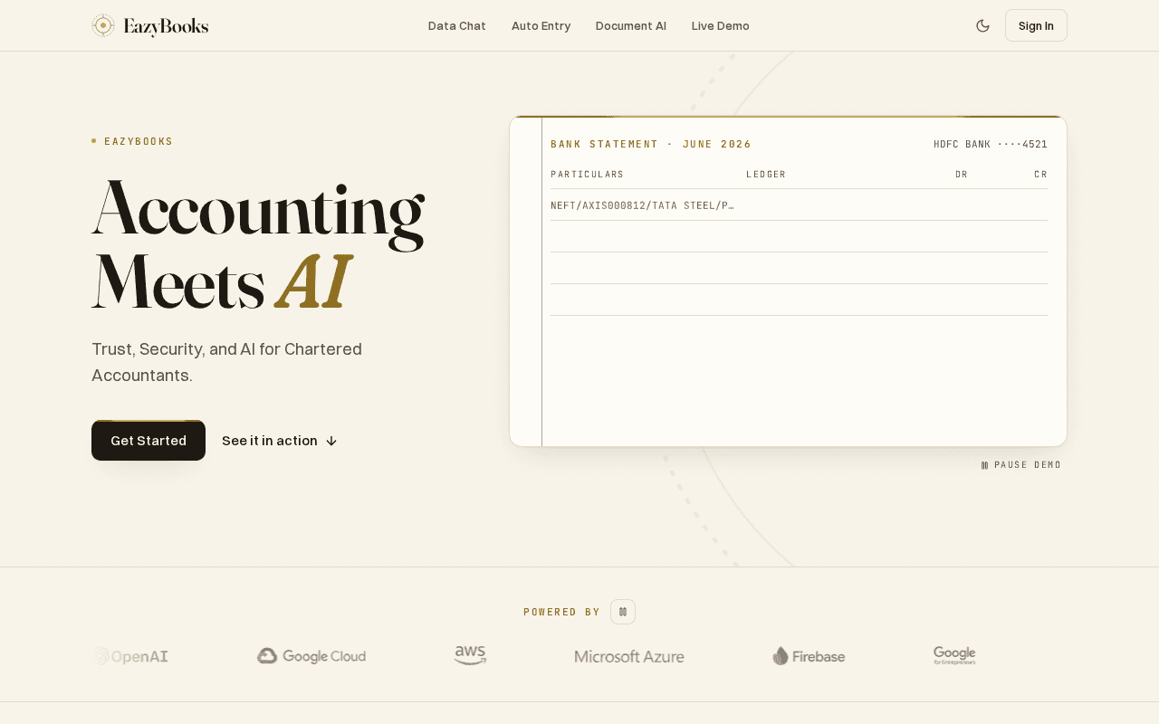1159x724 pixels.
Task: Click the EazyBooks logo icon
Action: click(103, 25)
